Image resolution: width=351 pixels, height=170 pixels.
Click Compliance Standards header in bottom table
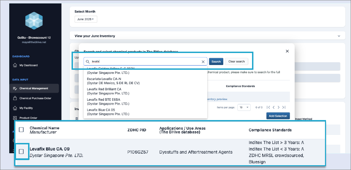(270, 130)
